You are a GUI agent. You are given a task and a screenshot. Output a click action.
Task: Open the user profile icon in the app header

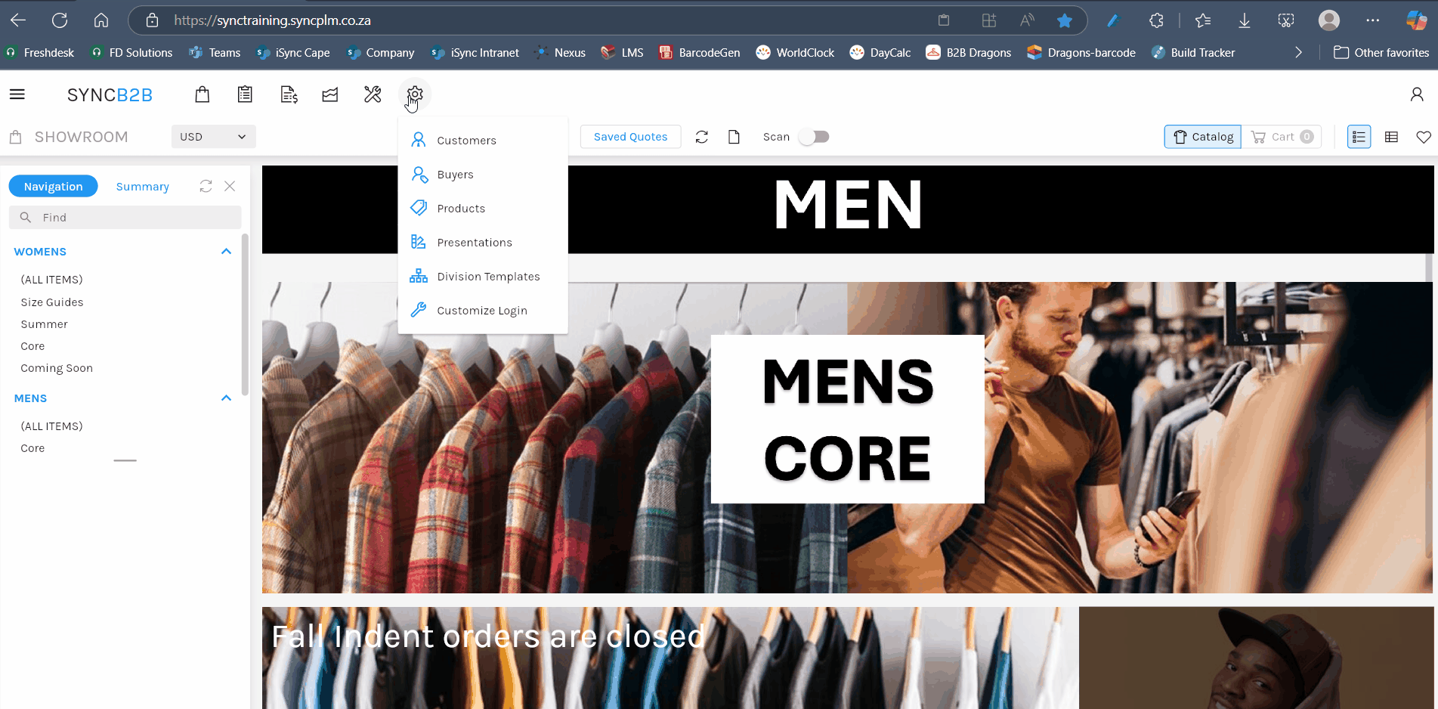coord(1417,94)
